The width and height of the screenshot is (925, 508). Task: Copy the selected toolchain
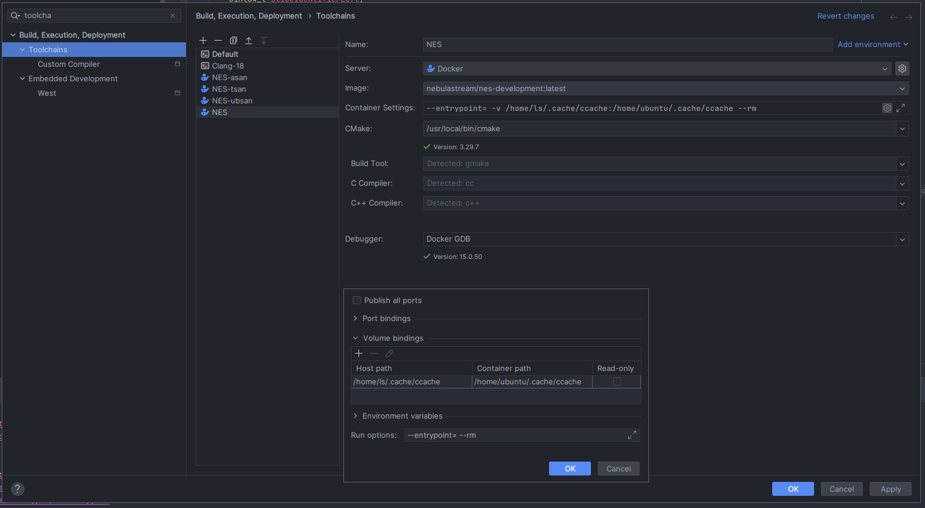(234, 41)
